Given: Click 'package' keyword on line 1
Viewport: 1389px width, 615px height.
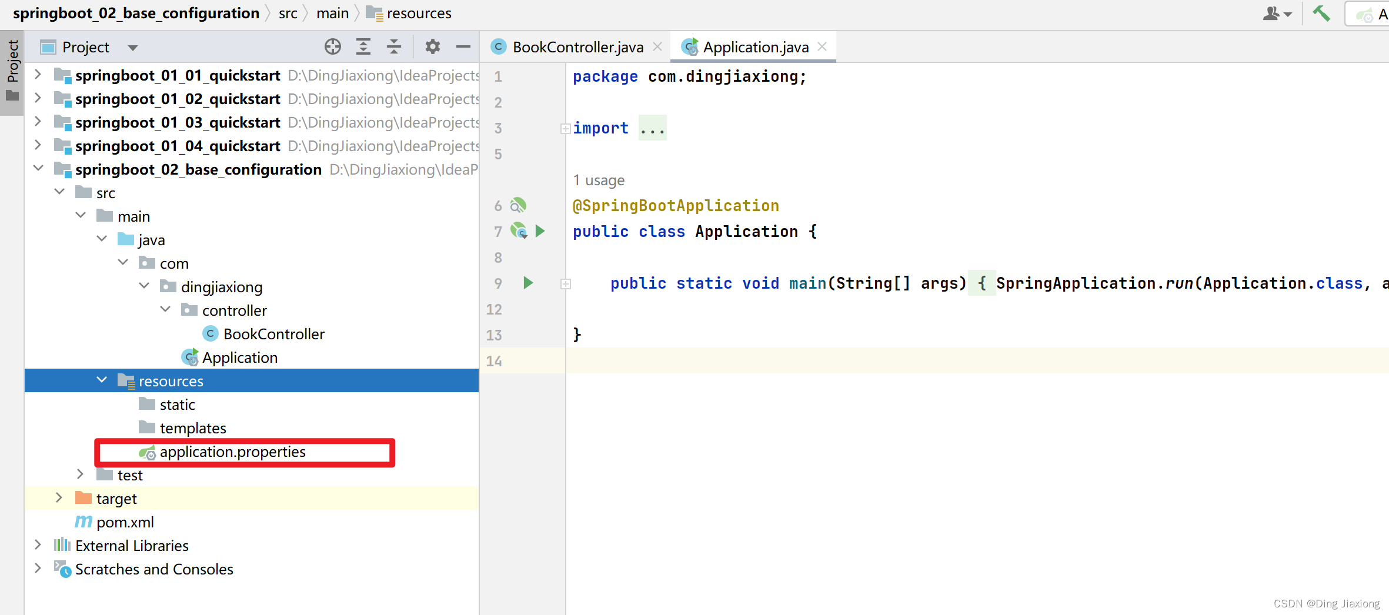Looking at the screenshot, I should pyautogui.click(x=605, y=76).
